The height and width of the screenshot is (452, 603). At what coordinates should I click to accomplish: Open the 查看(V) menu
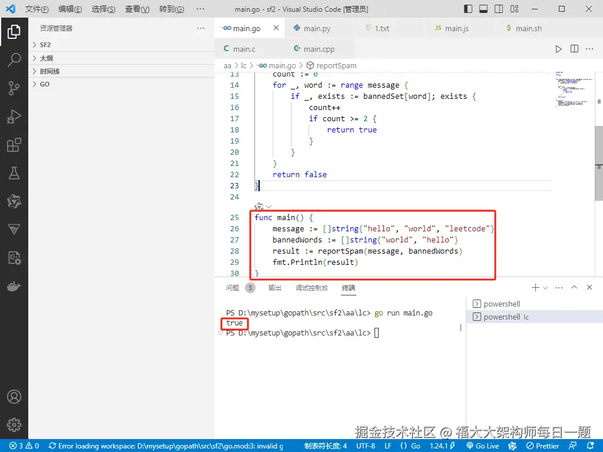(x=137, y=9)
